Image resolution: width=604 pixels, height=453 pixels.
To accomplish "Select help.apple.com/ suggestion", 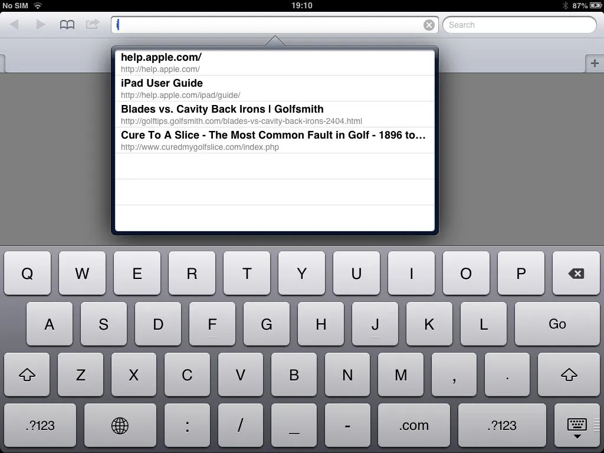I will [x=274, y=63].
